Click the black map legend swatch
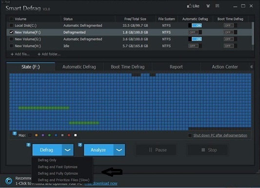 click(x=30, y=135)
